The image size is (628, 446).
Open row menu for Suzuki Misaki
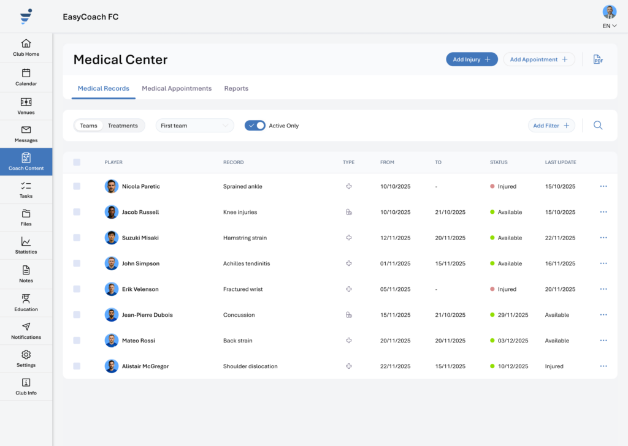[x=603, y=238]
